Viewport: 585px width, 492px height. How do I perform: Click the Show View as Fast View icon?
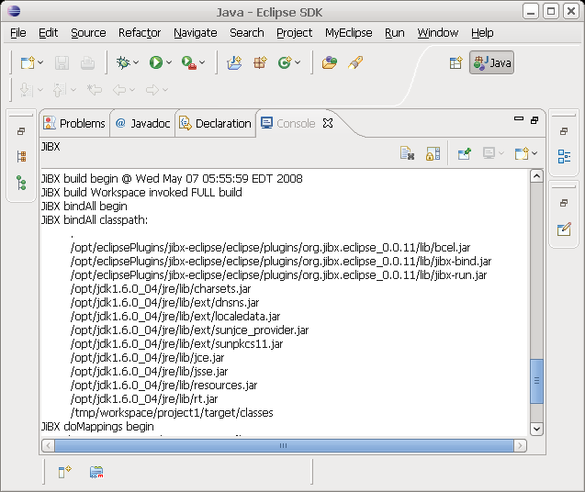click(64, 472)
